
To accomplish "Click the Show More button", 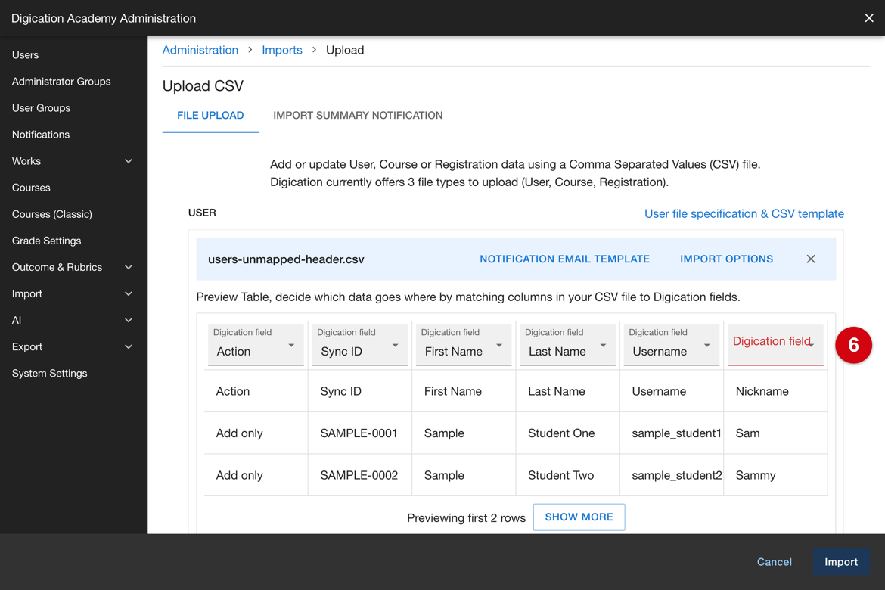I will pos(579,517).
